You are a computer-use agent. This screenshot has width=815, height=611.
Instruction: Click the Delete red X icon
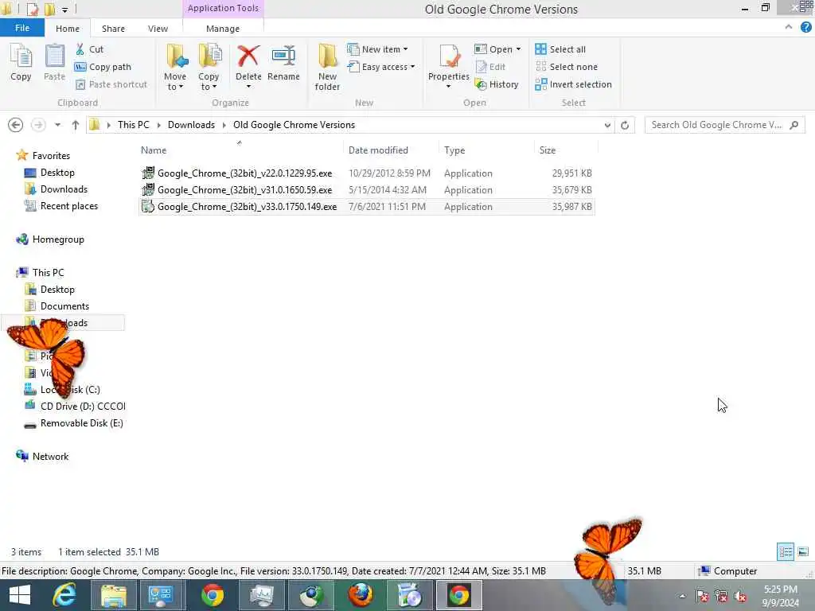[248, 56]
